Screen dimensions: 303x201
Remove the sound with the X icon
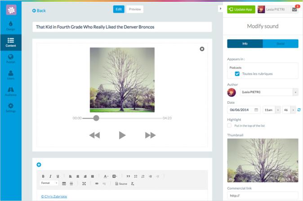[202, 49]
